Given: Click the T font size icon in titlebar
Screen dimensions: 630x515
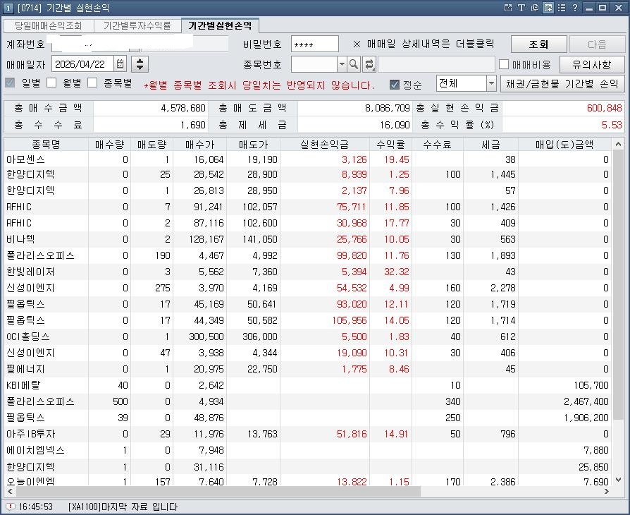Looking at the screenshot, I should tap(521, 8).
